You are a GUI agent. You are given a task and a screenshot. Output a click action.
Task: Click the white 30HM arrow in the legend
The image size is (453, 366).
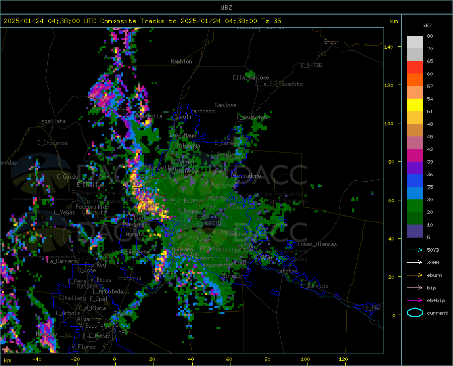coord(415,262)
